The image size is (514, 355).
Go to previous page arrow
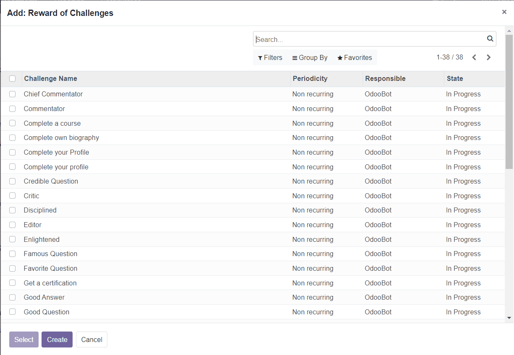tap(474, 57)
